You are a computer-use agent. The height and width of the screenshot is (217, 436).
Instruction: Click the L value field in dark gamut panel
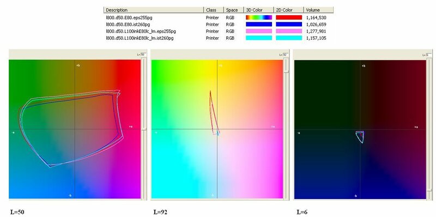[429, 55]
